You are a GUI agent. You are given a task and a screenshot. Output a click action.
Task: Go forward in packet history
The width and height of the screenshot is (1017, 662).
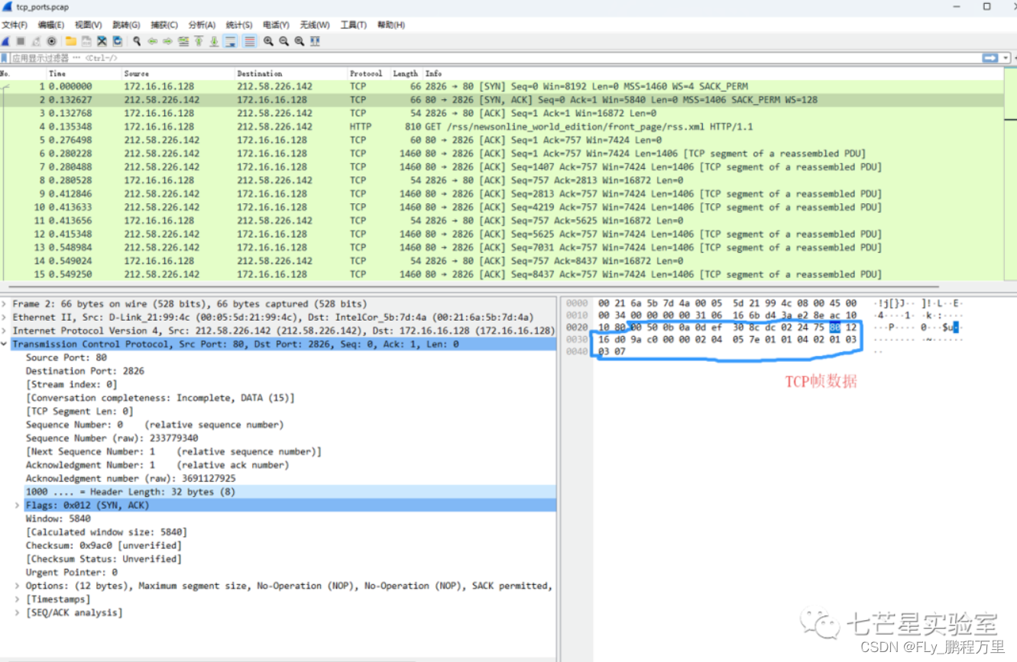(168, 41)
